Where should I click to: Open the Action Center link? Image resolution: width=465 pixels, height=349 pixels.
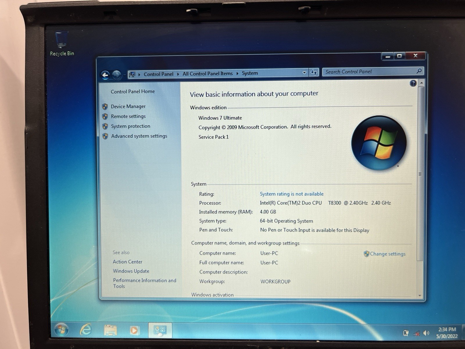point(127,262)
